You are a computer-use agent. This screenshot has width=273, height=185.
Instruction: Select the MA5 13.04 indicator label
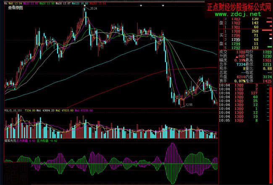(13, 3)
